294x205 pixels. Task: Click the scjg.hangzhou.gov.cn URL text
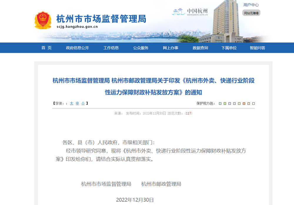click(x=77, y=27)
